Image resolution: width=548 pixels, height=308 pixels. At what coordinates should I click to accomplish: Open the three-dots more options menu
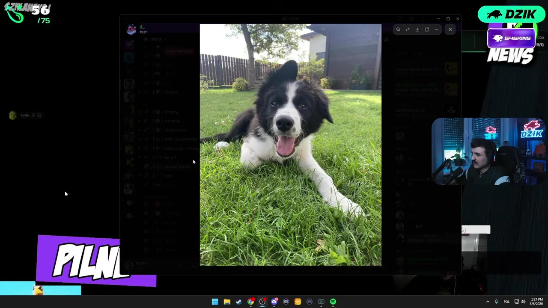(436, 30)
